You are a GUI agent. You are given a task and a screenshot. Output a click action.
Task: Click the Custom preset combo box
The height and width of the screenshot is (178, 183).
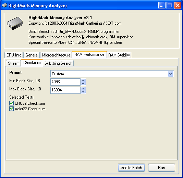(112, 74)
